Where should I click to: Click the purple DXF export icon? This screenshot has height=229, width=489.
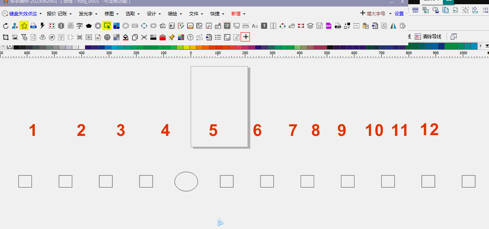pos(329,26)
